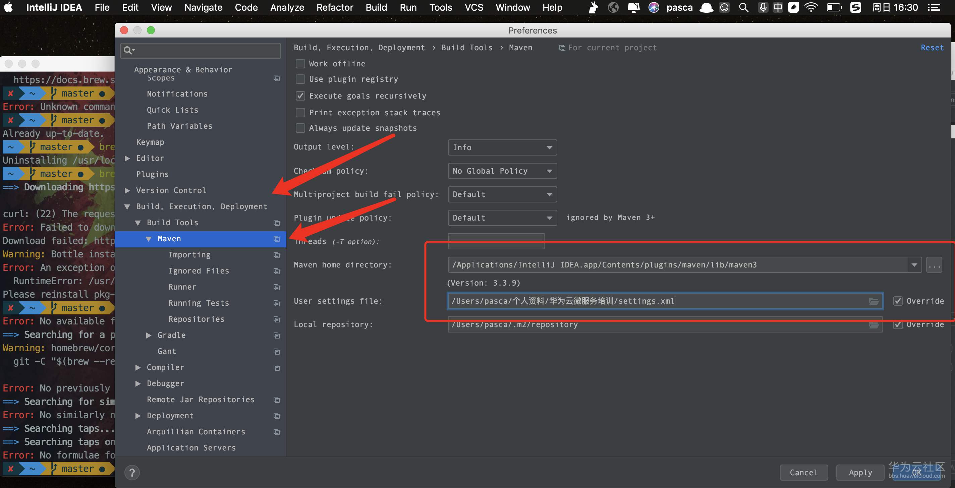Select Application Servers in settings tree
The width and height of the screenshot is (955, 488).
tap(191, 448)
